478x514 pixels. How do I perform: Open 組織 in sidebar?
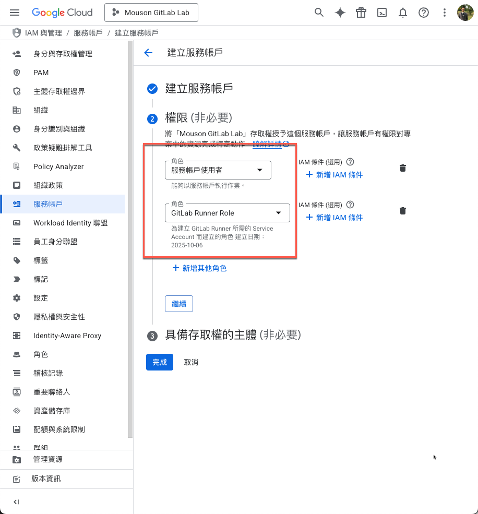tap(62, 110)
